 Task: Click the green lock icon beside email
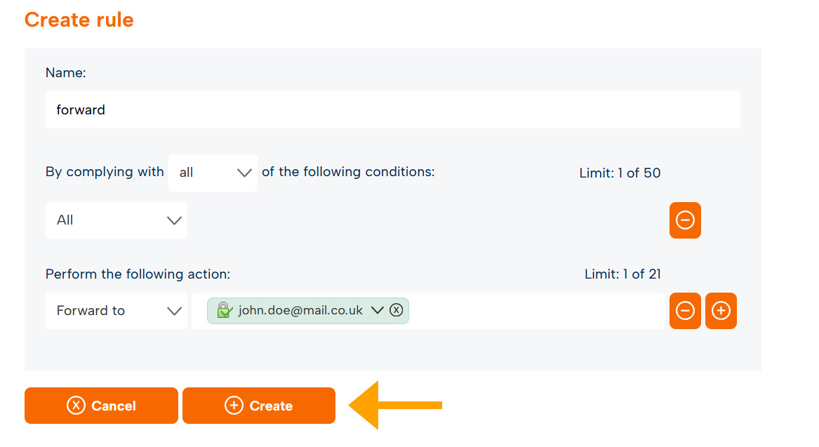coord(224,310)
